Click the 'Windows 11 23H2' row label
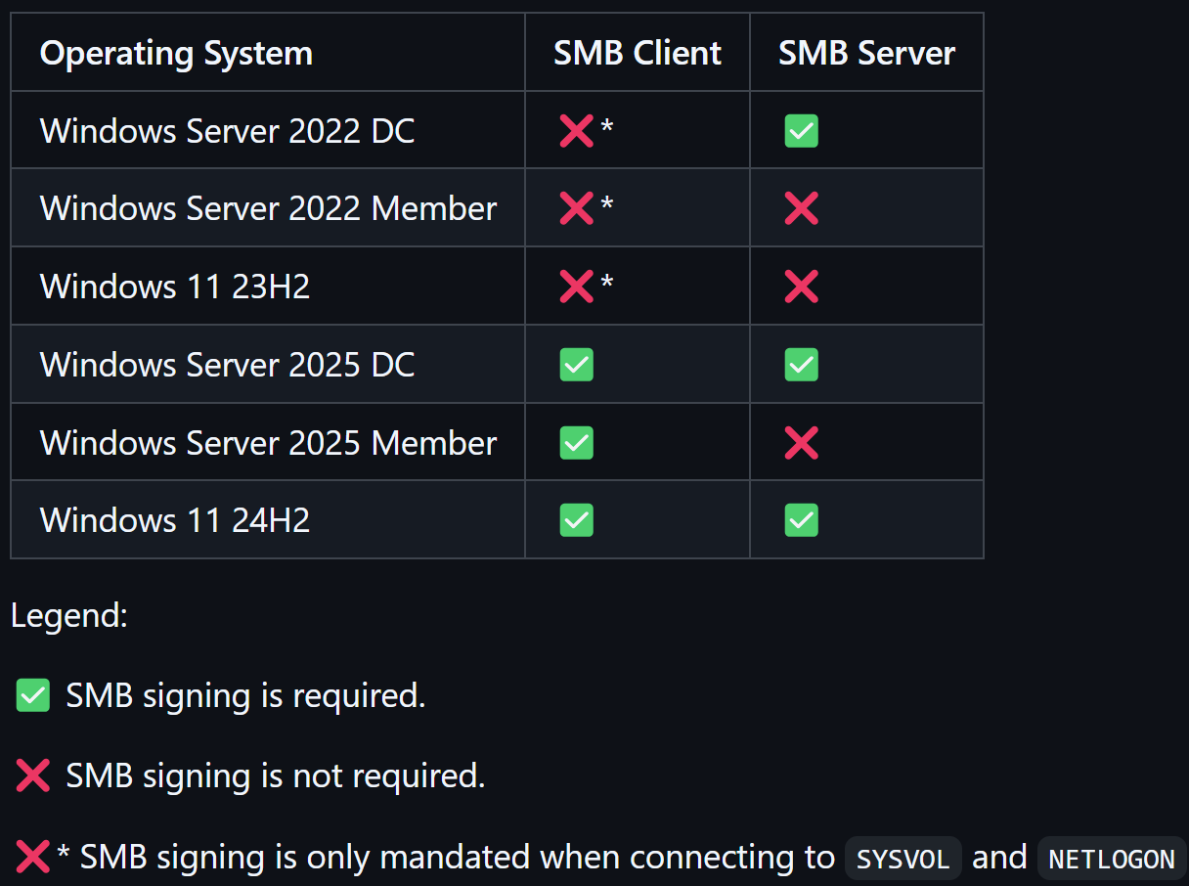The width and height of the screenshot is (1189, 886). pyautogui.click(x=175, y=286)
